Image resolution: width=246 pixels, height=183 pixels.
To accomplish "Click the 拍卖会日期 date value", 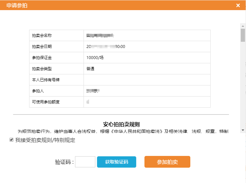I will (106, 46).
